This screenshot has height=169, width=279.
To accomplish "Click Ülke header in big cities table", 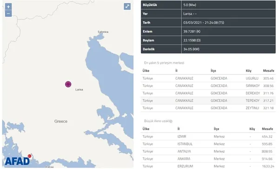I will 146,129.
